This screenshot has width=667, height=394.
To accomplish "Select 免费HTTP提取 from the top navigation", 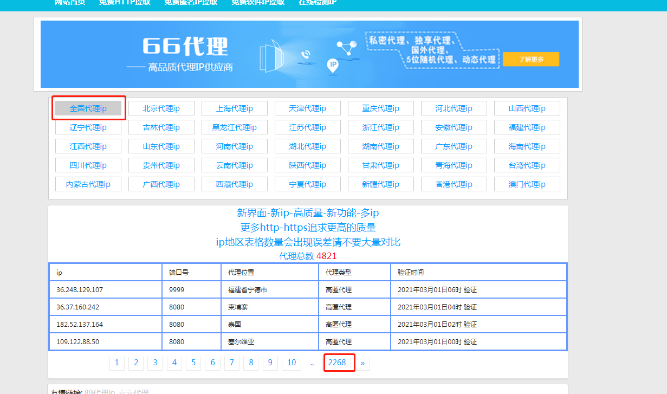I will coord(125,3).
